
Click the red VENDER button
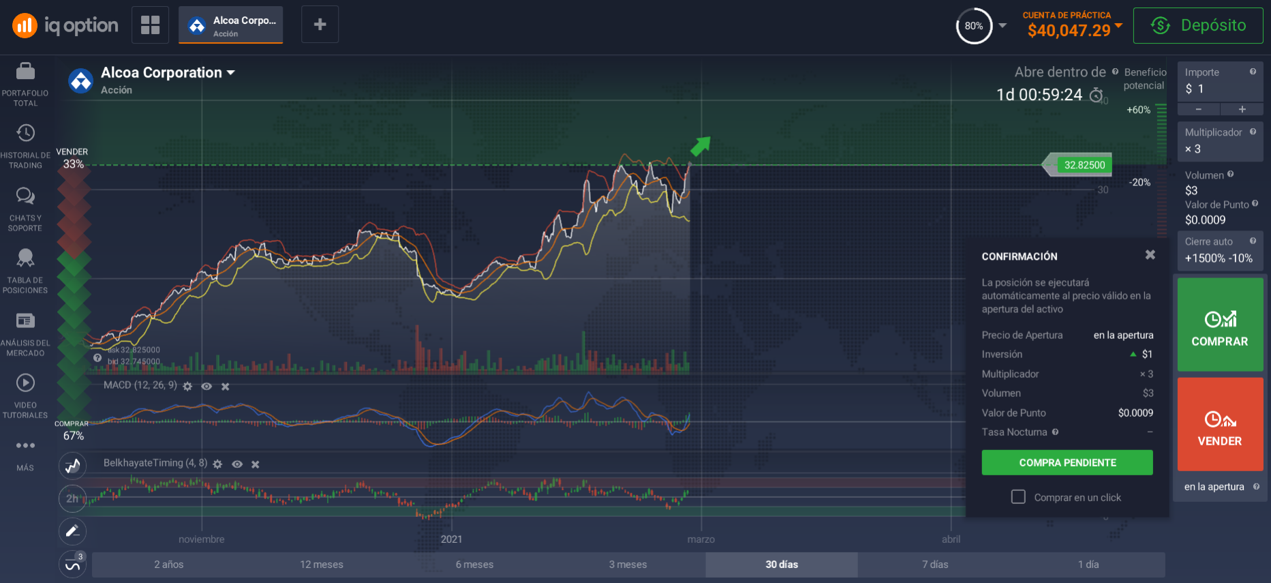tap(1220, 424)
